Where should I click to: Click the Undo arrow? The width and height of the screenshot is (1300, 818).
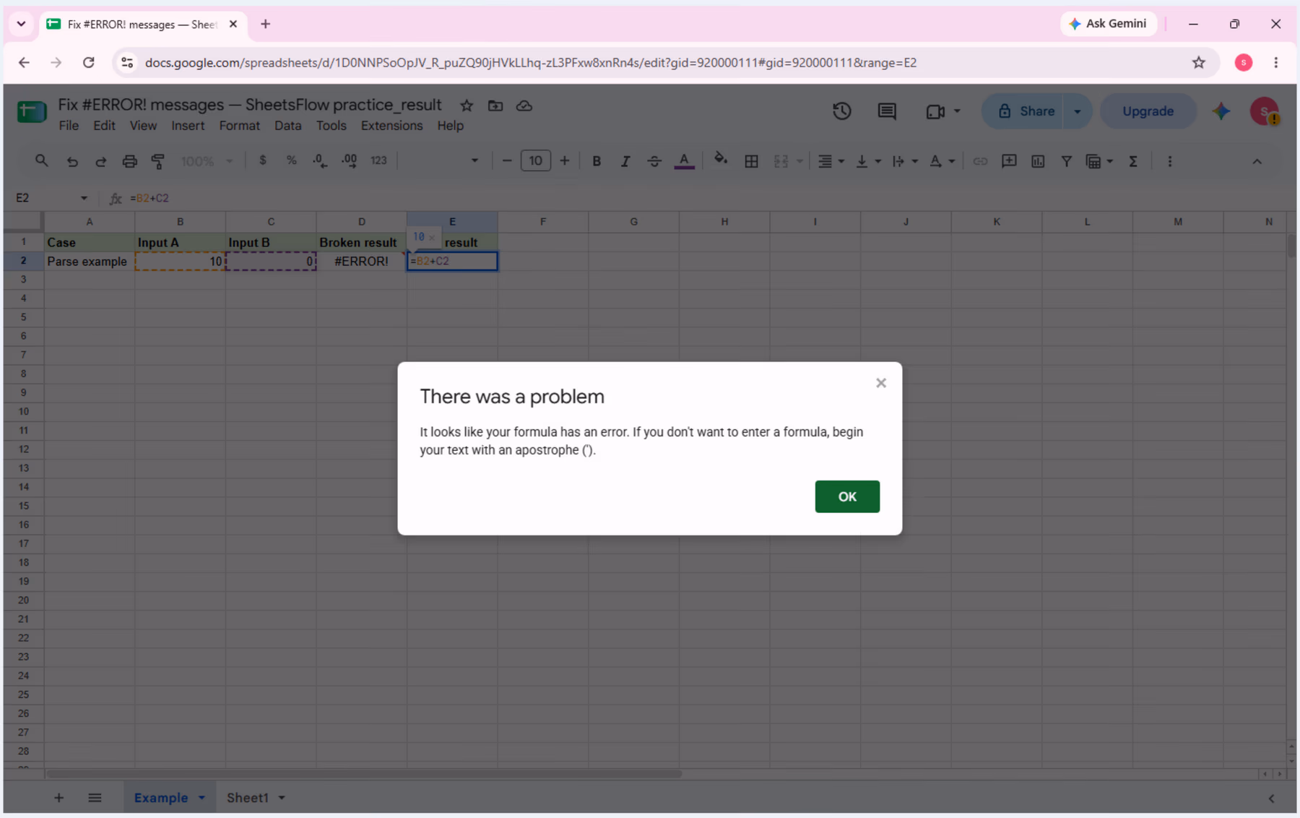tap(72, 161)
